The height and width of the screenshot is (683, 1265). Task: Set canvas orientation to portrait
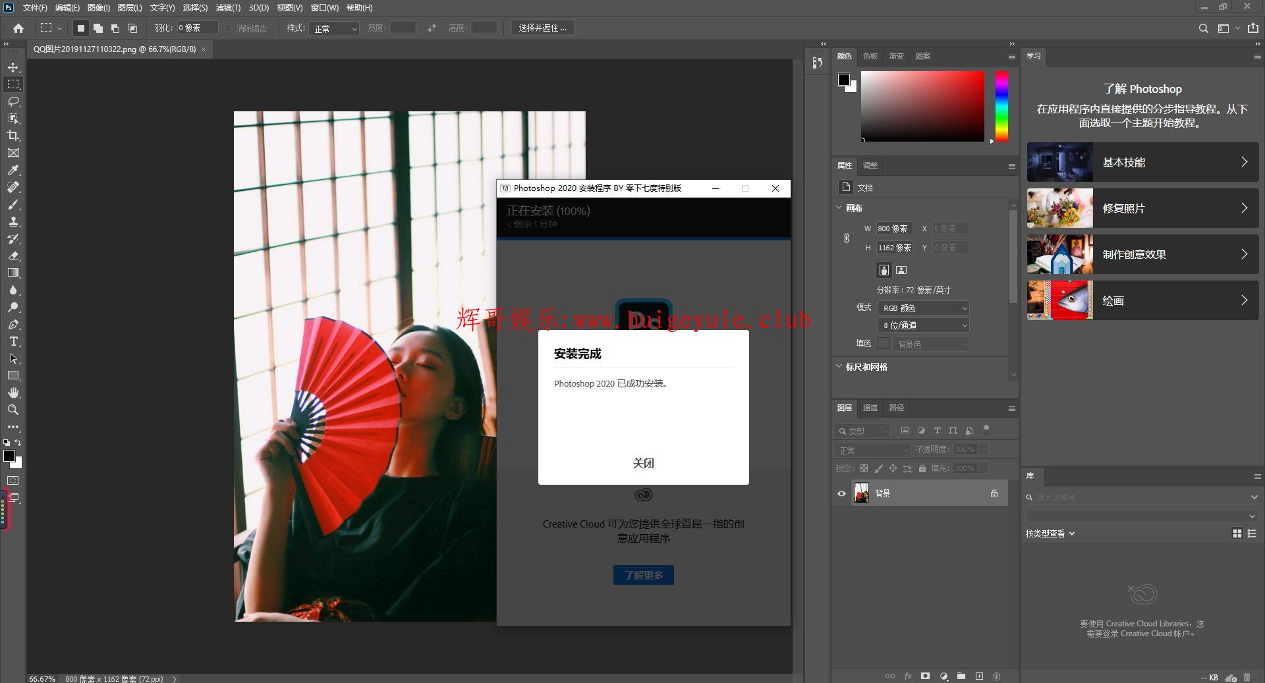(x=884, y=270)
